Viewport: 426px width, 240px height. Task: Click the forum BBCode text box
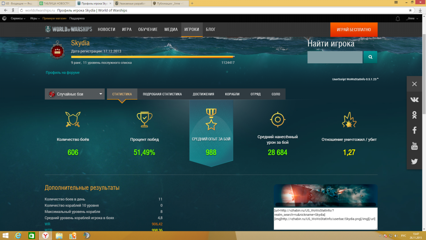point(326,219)
